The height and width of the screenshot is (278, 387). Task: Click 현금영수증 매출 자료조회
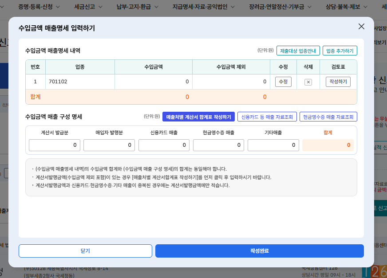click(328, 117)
